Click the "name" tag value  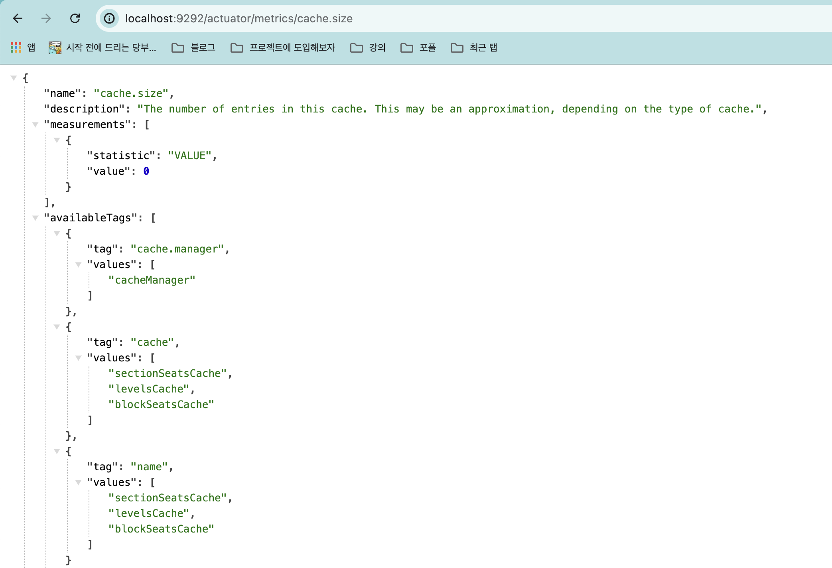(x=149, y=467)
